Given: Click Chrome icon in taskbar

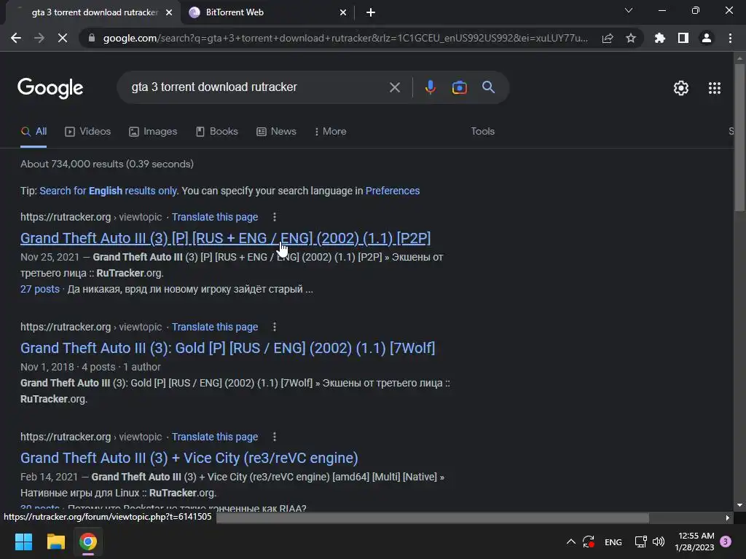Looking at the screenshot, I should 88,542.
